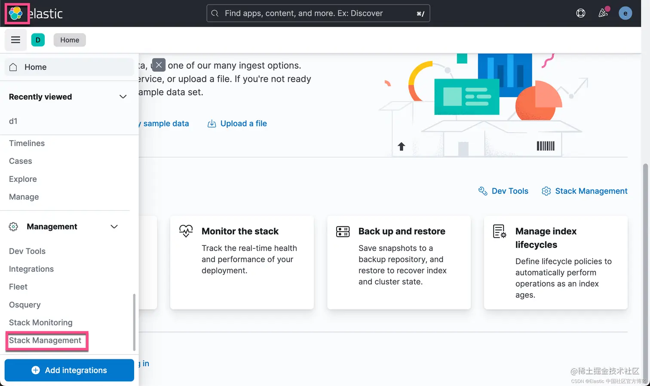
Task: Click the Upload a file link
Action: (x=243, y=123)
